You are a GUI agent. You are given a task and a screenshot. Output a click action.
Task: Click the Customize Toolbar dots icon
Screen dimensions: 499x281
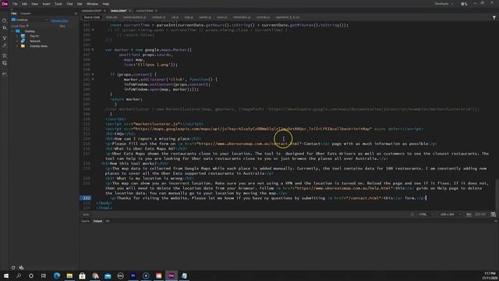5,73
